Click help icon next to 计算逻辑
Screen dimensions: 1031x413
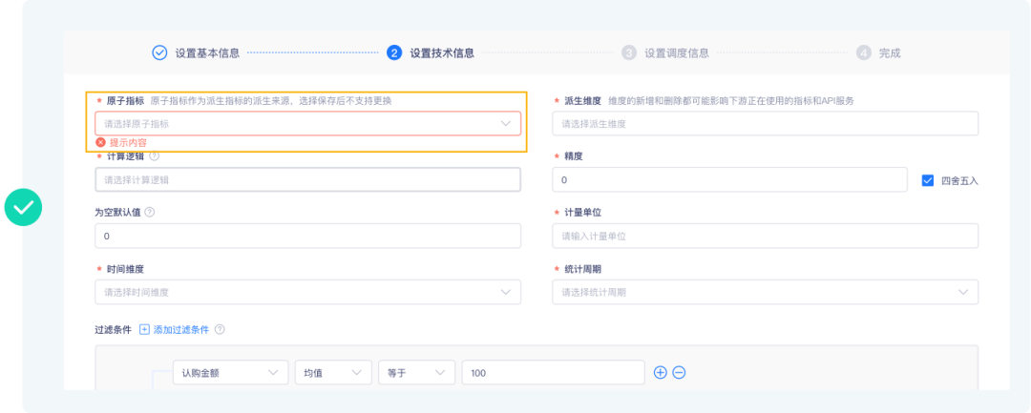(155, 155)
